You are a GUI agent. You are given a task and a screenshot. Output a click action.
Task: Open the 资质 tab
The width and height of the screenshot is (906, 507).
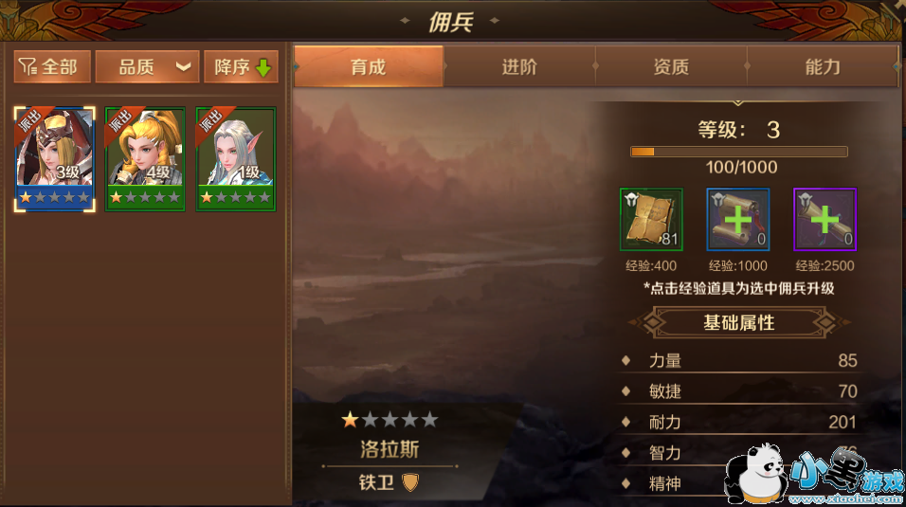(671, 67)
